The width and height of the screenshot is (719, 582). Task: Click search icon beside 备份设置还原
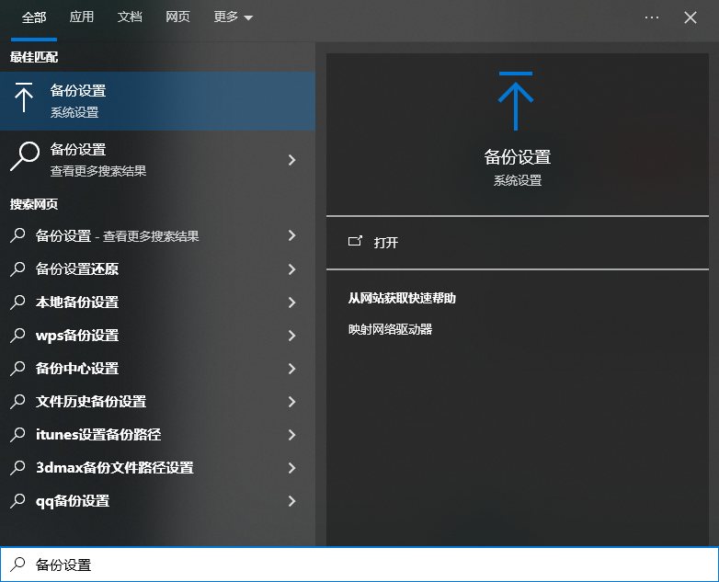pyautogui.click(x=17, y=268)
